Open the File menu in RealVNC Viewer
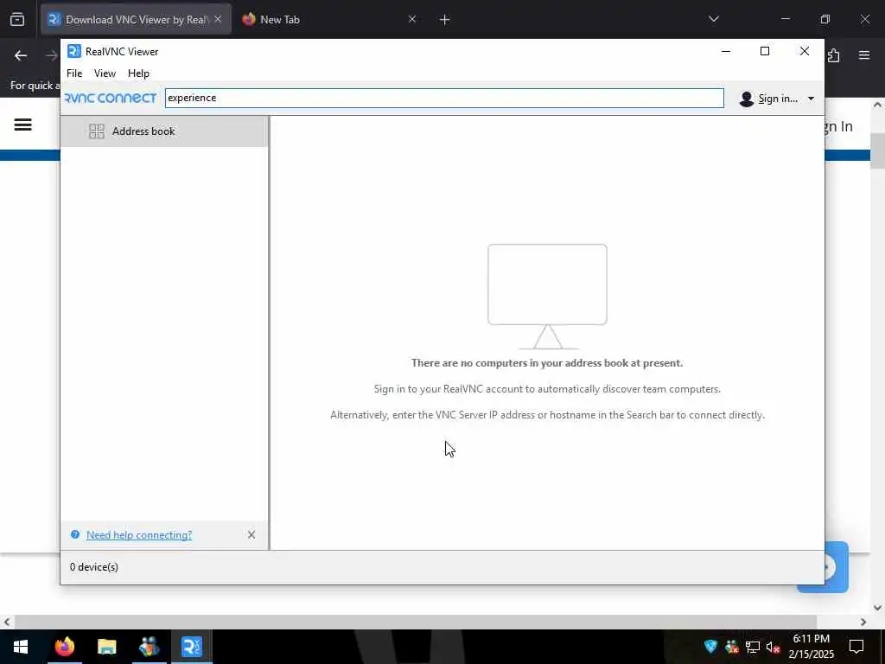This screenshot has width=885, height=664. pos(74,73)
